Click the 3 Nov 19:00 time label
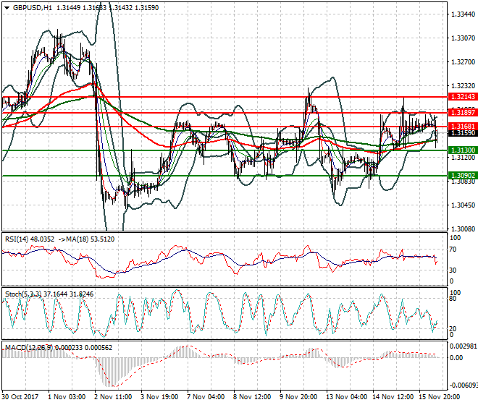The height and width of the screenshot is (405, 478). [x=159, y=397]
